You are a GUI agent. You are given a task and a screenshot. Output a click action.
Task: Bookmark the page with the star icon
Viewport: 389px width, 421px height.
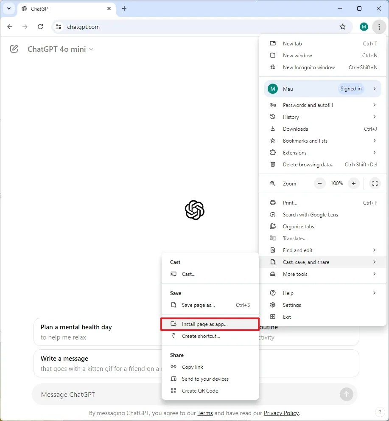coord(343,27)
